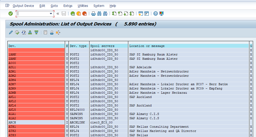Screen dimensions: 256x137
Task: Click the Help question mark icon
Action: (156, 14)
